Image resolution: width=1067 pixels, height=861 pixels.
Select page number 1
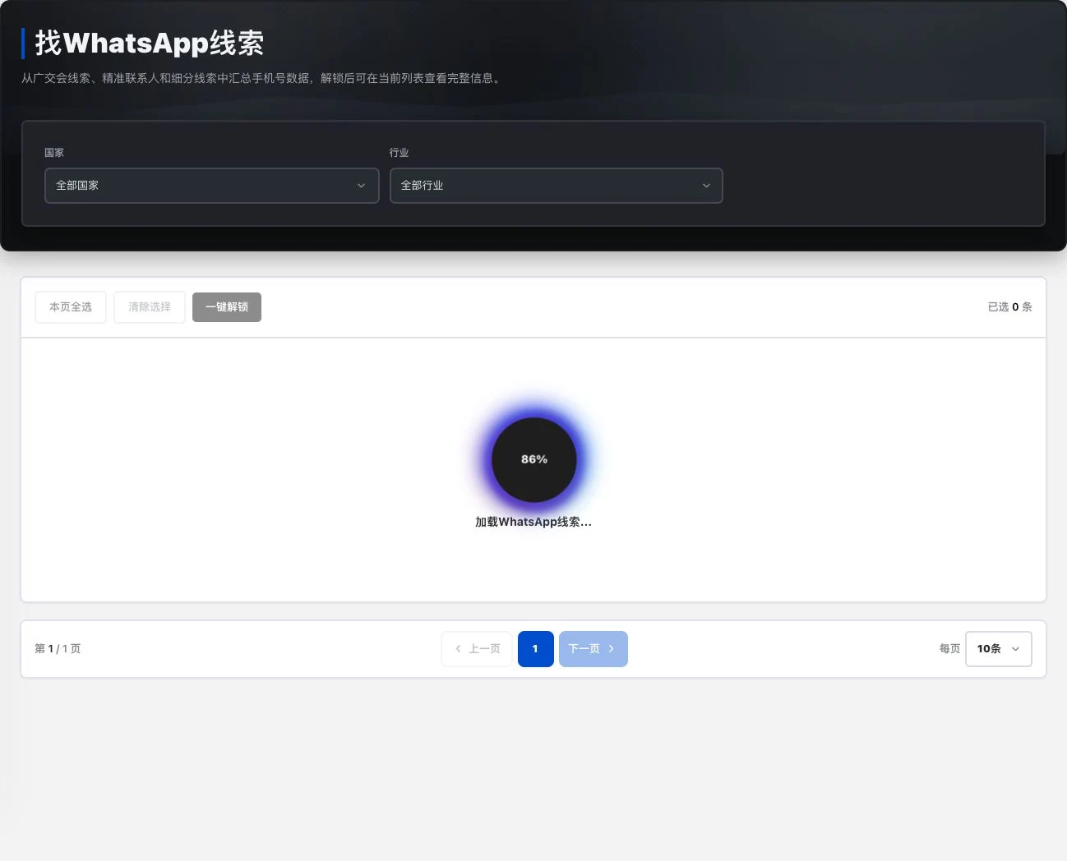click(535, 649)
